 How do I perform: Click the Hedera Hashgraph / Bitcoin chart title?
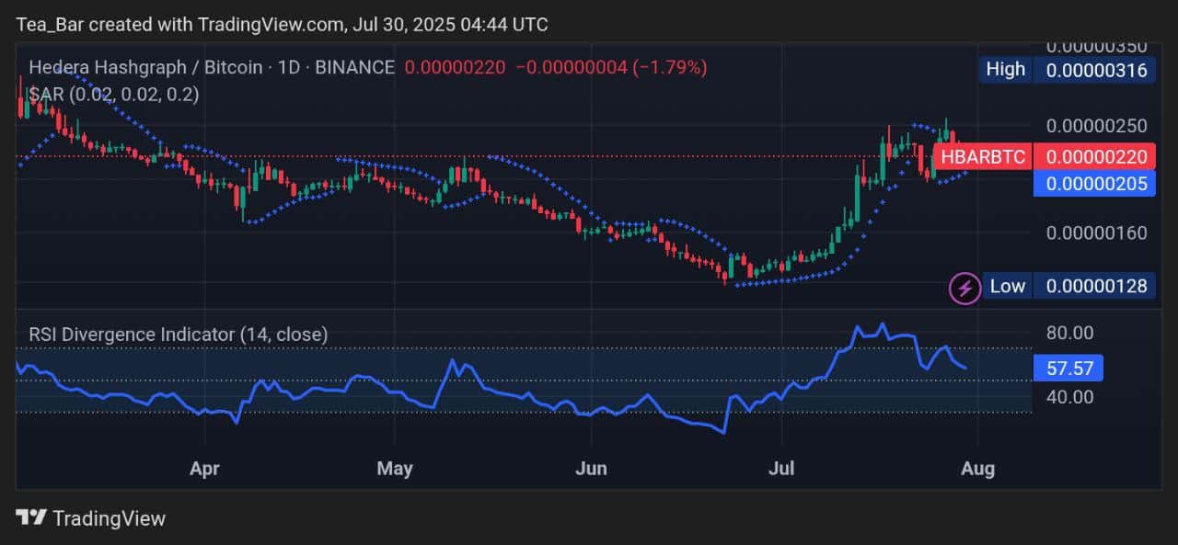point(212,67)
